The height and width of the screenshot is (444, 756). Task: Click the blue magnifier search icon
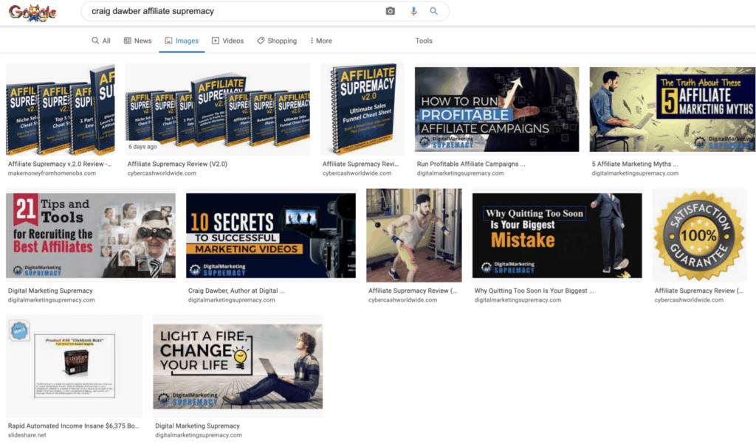click(x=434, y=11)
